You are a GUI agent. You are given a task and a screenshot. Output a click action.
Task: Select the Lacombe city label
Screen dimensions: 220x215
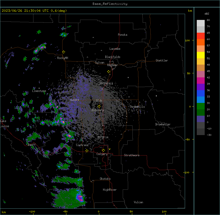tap(115, 49)
